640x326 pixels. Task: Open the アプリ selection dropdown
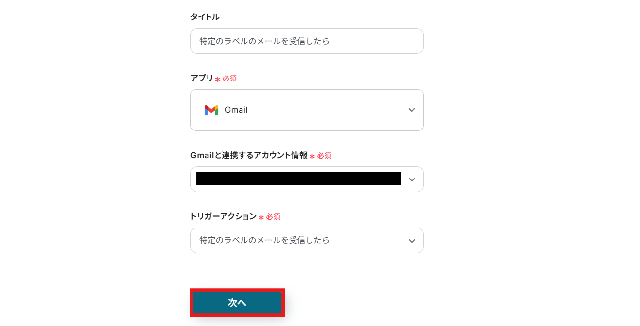(307, 110)
